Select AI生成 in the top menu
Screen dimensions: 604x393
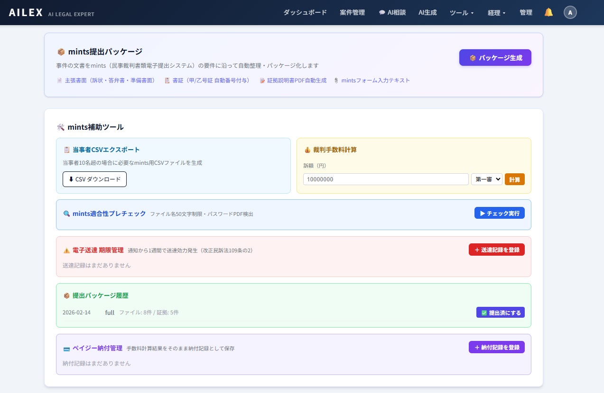coord(427,12)
